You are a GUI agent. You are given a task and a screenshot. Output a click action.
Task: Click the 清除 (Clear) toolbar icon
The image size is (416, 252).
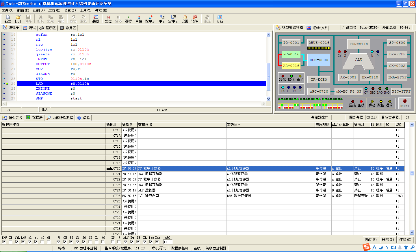tap(195, 19)
